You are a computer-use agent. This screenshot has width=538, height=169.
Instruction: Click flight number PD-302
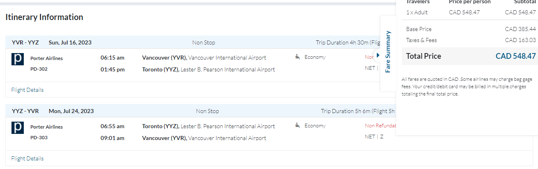(x=39, y=69)
